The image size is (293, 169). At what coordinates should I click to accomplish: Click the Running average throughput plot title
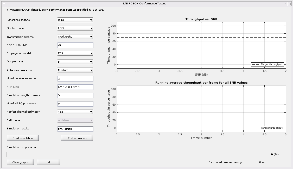pyautogui.click(x=201, y=83)
